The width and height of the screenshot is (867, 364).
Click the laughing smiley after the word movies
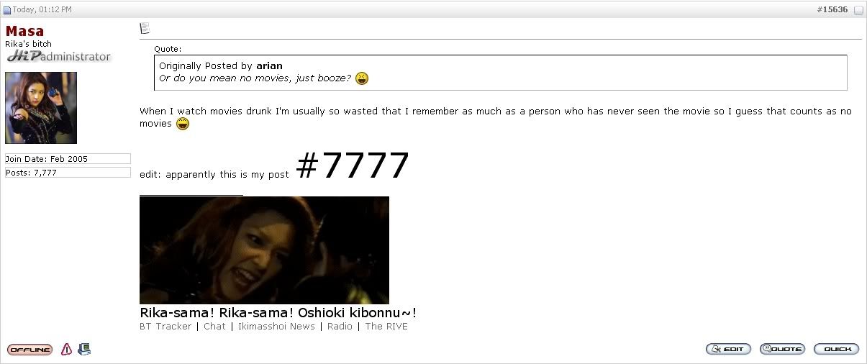(x=183, y=124)
